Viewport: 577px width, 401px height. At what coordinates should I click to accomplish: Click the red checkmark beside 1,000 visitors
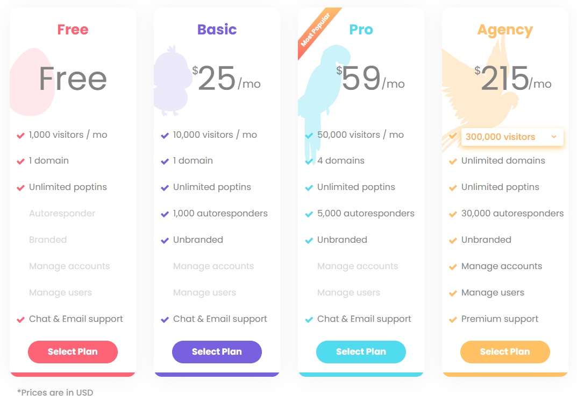(21, 135)
